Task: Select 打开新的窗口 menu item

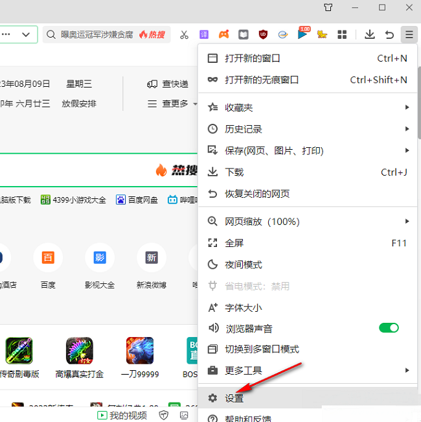Action: [308, 58]
